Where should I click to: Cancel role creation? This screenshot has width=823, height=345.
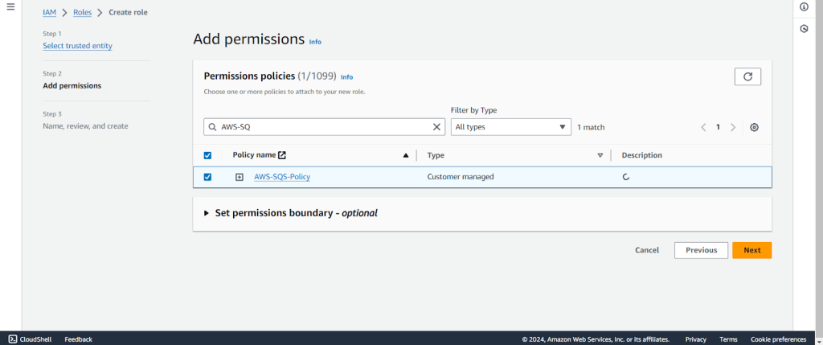(647, 250)
